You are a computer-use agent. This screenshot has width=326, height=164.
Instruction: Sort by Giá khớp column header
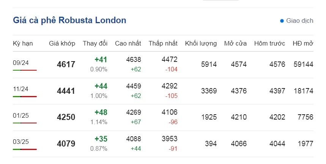pos(62,43)
